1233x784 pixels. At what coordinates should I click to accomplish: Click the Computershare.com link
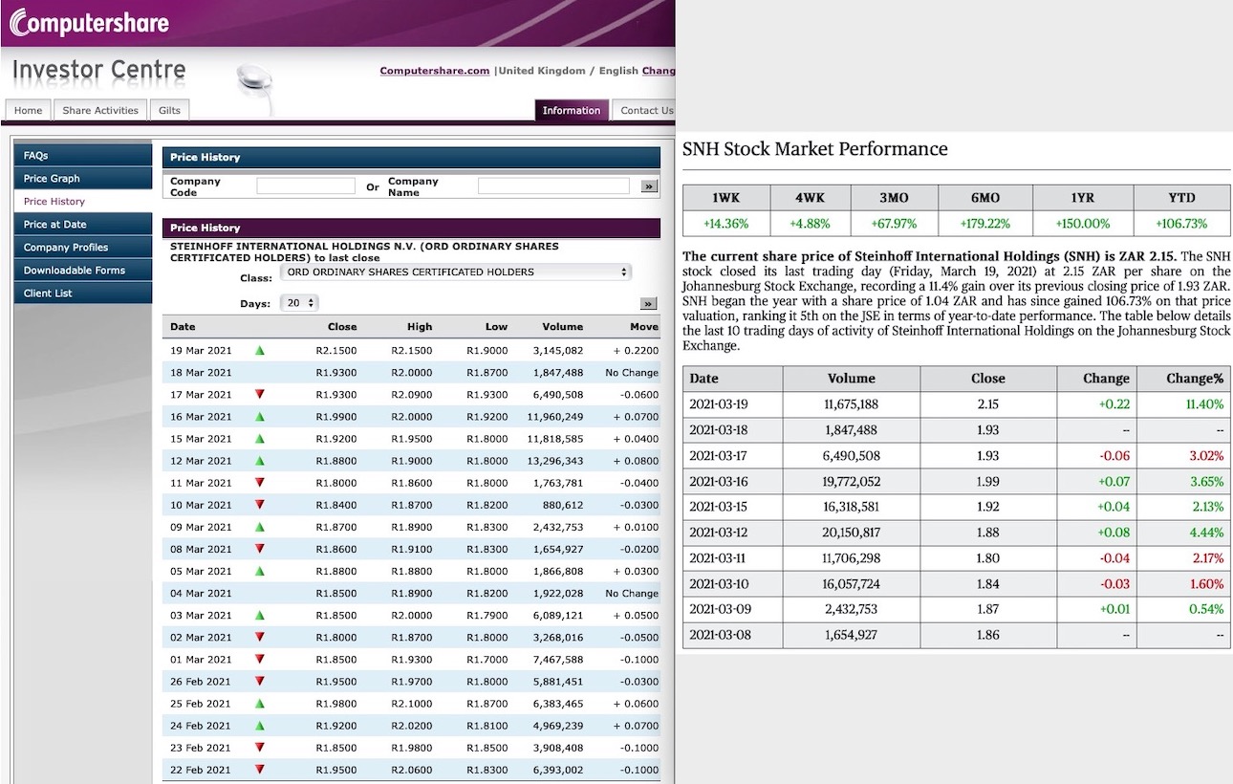click(x=433, y=70)
